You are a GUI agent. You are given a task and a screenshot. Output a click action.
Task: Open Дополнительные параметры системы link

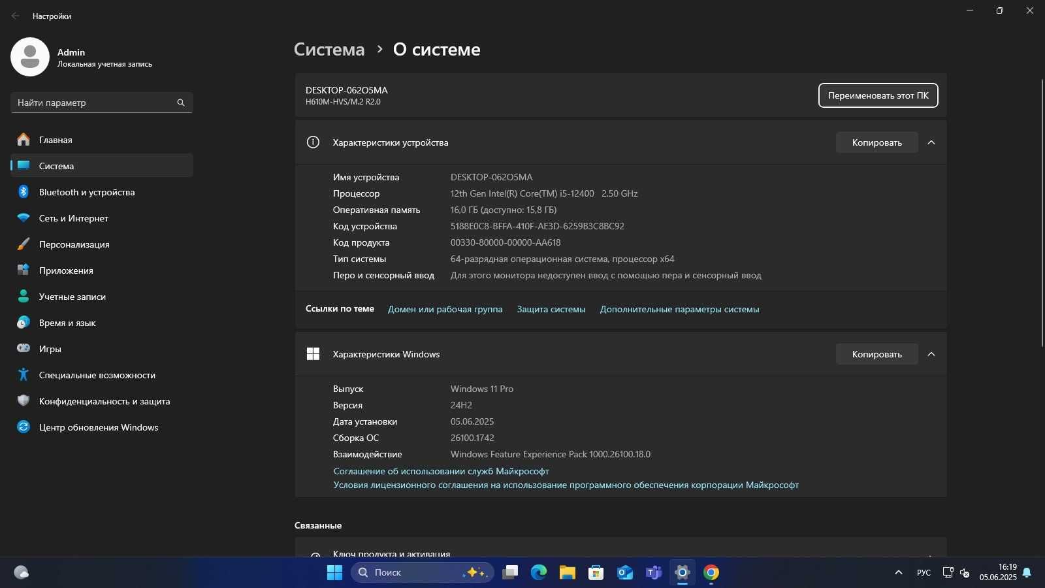coord(680,309)
